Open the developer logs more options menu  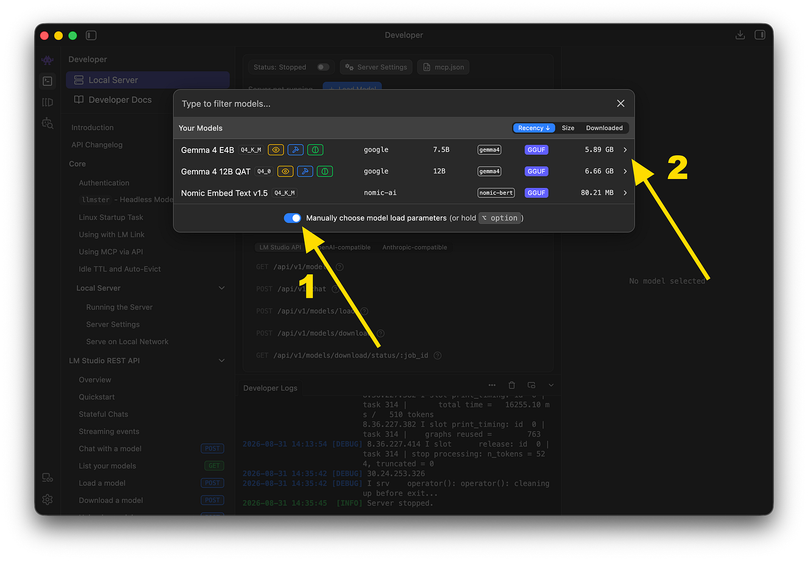click(492, 385)
